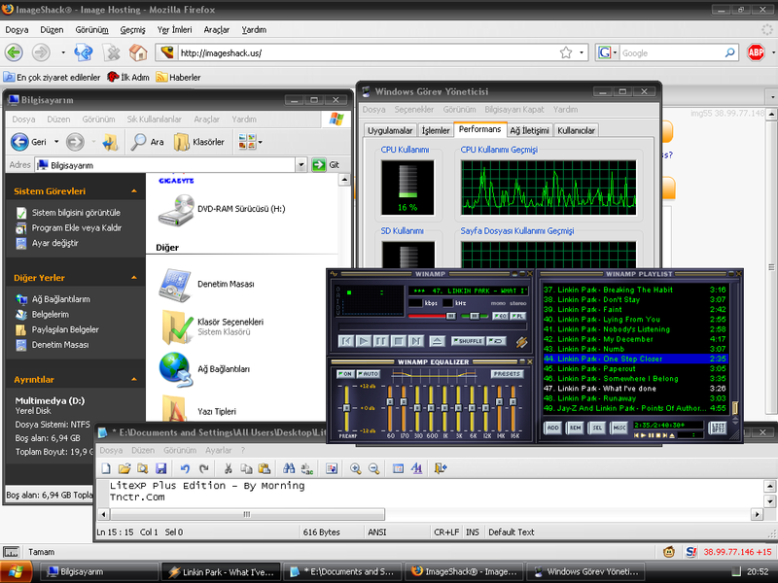Click the Windows Start button
Image resolution: width=778 pixels, height=583 pixels.
(x=17, y=571)
